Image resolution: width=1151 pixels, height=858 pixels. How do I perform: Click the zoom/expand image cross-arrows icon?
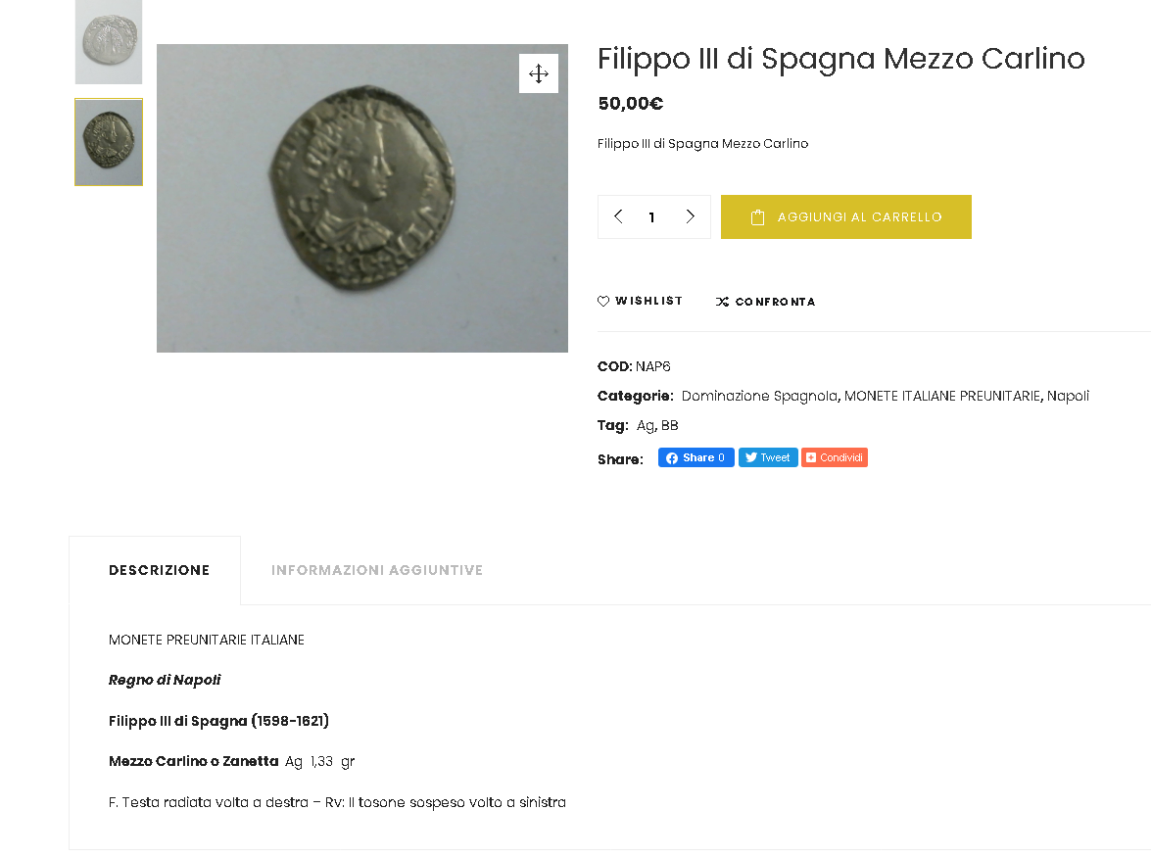pyautogui.click(x=538, y=73)
